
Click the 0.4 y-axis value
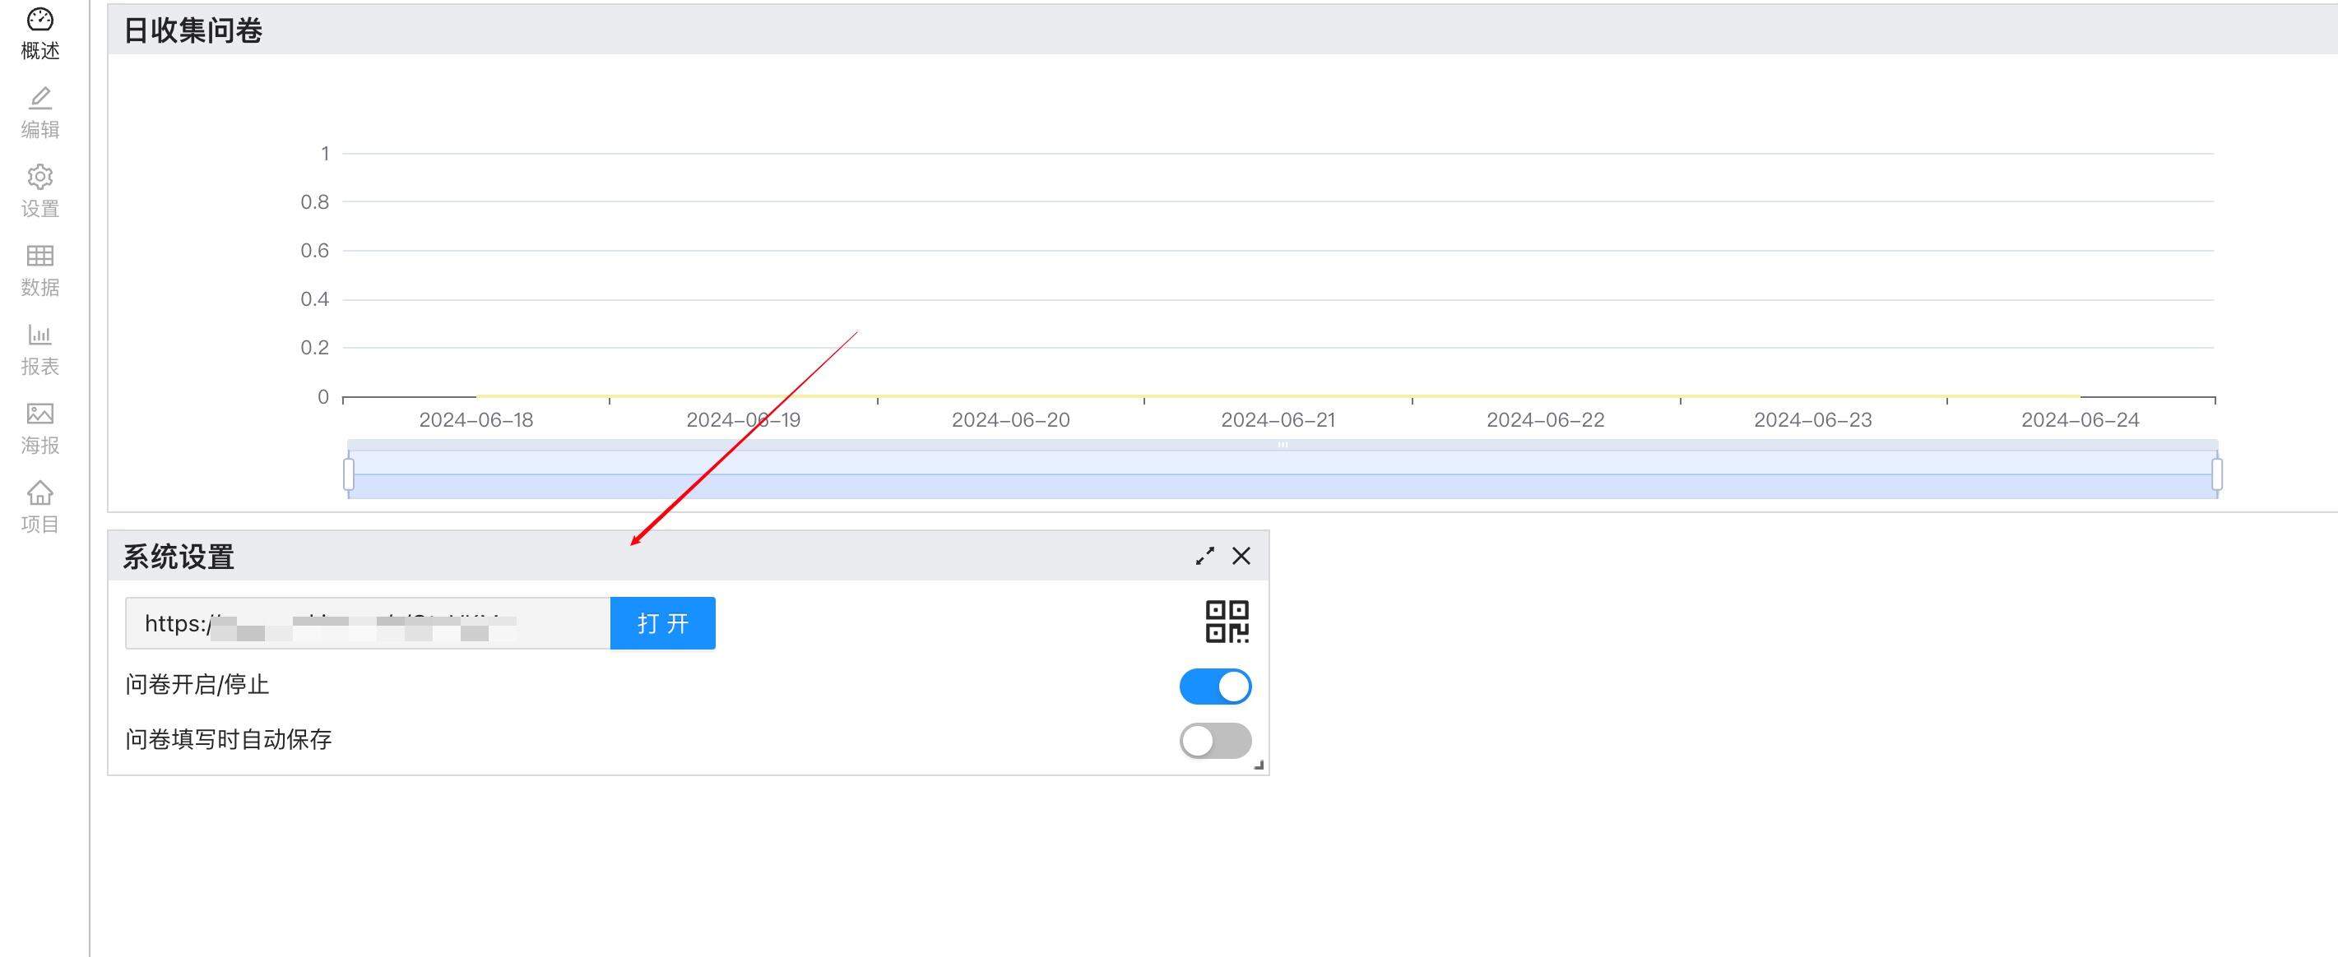click(x=315, y=299)
